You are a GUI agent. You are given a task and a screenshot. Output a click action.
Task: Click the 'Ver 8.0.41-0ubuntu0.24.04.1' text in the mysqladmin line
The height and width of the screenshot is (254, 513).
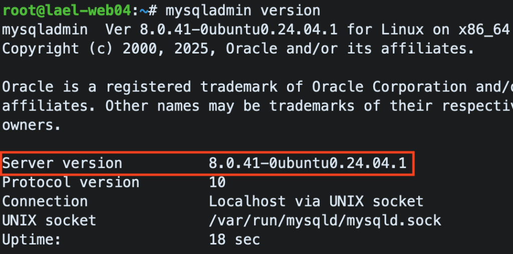221,30
